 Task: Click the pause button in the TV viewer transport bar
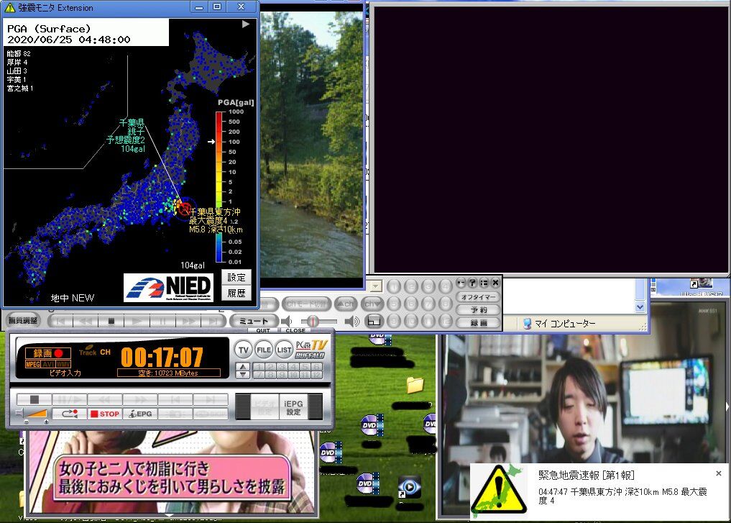coord(162,321)
